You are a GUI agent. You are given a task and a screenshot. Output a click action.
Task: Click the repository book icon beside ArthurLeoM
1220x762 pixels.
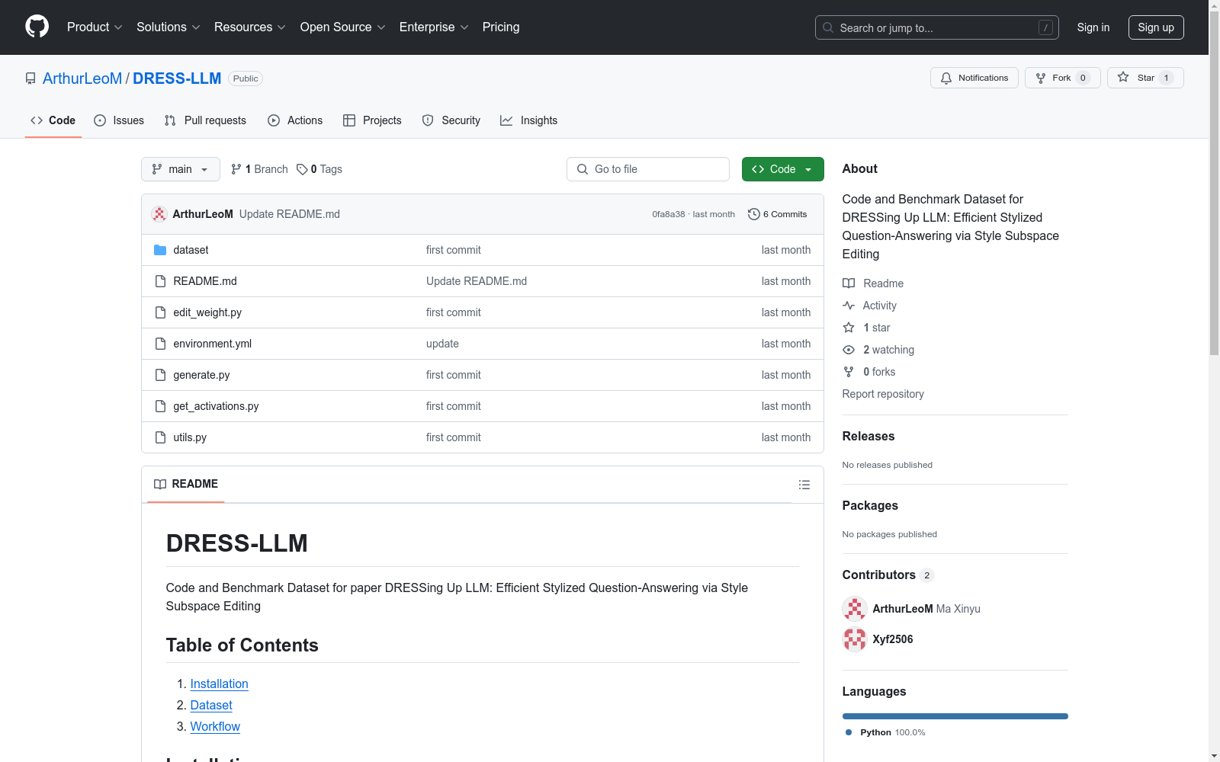pos(30,78)
